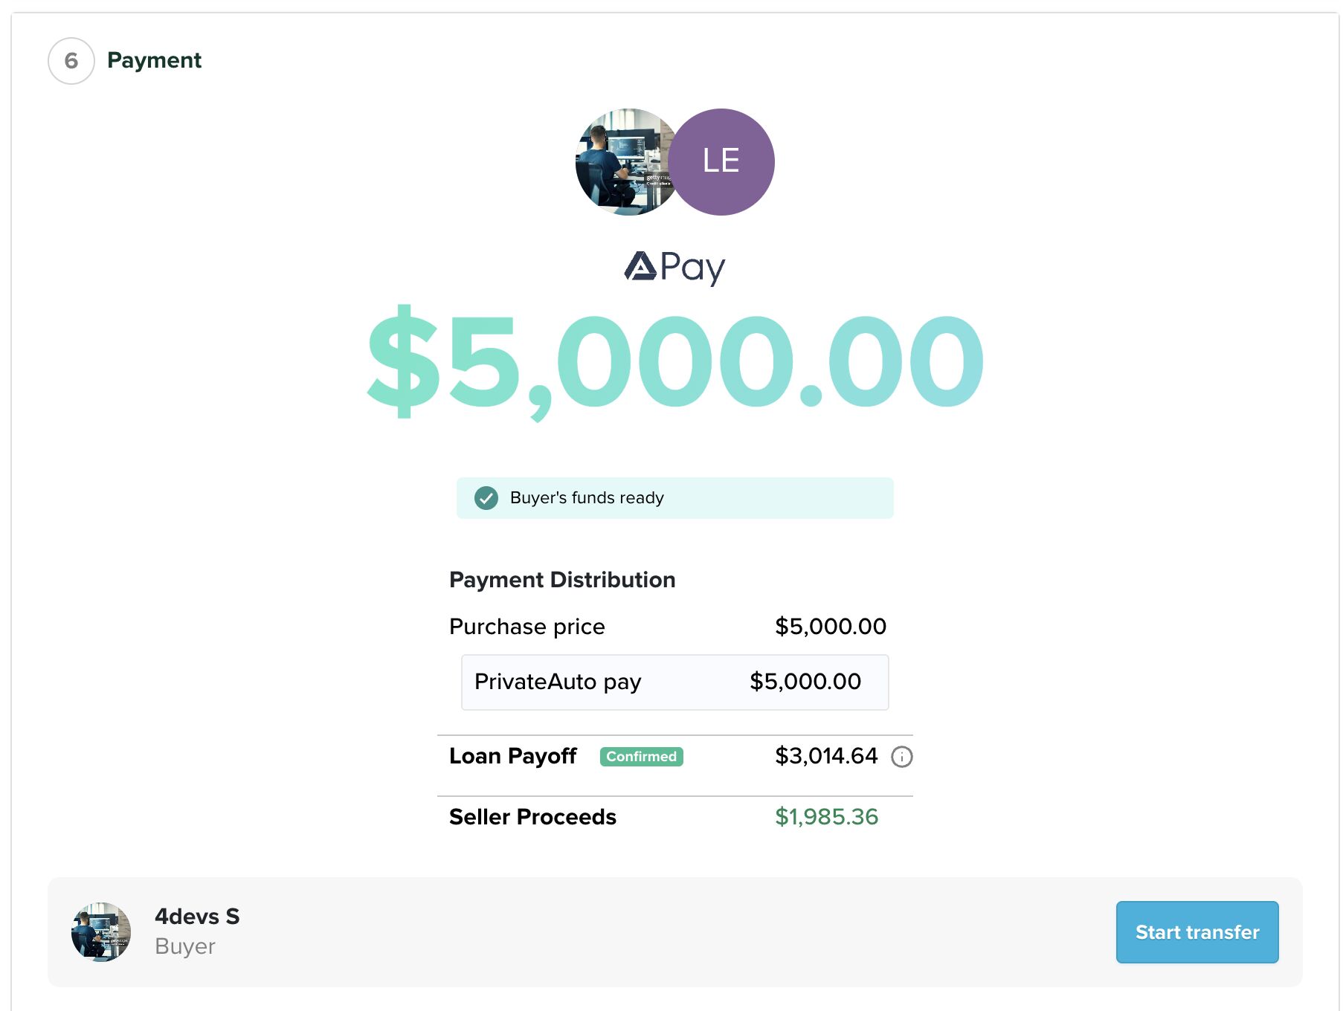Click the green checkmark funds-ready icon

[x=486, y=497]
